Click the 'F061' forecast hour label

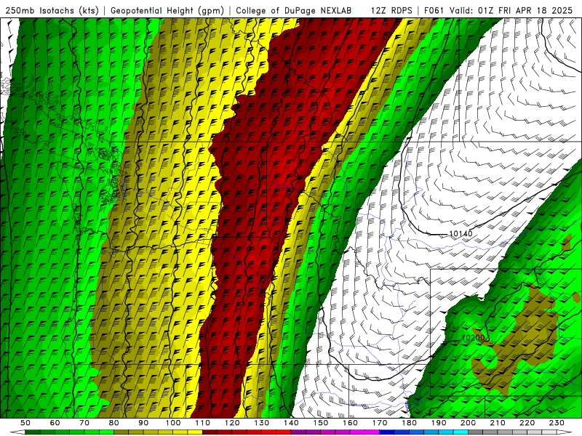(434, 11)
